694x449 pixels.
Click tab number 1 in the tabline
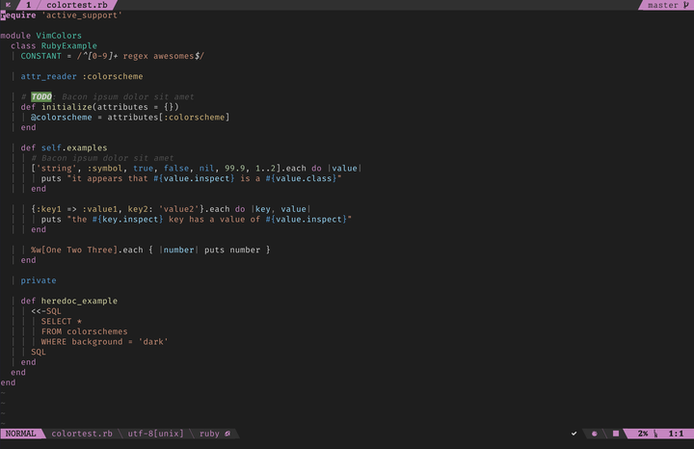coord(28,5)
